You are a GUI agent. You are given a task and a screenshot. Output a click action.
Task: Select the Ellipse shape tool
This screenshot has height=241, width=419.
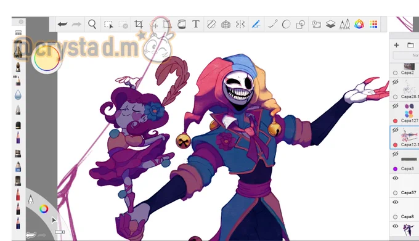(286, 24)
